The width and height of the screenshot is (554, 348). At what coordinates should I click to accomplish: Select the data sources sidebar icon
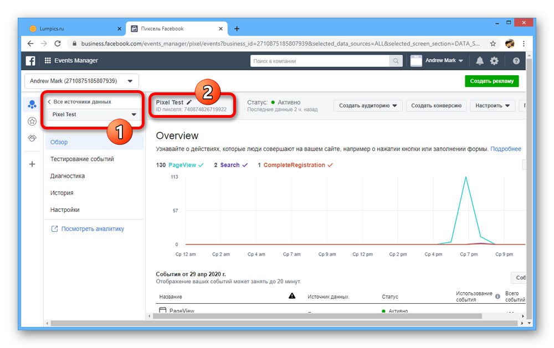point(32,104)
